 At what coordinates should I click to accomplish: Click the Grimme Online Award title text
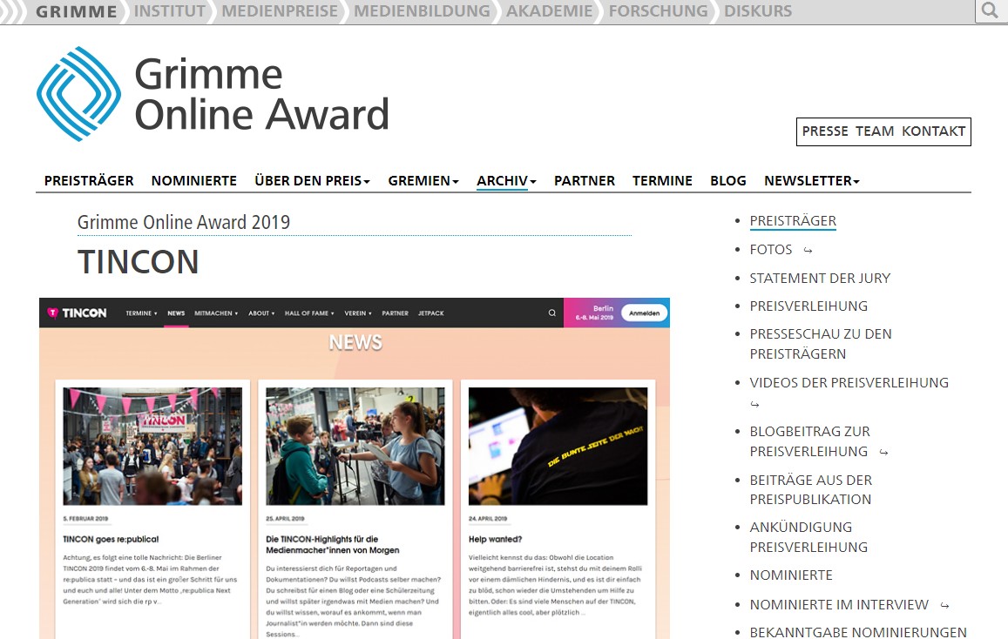261,94
